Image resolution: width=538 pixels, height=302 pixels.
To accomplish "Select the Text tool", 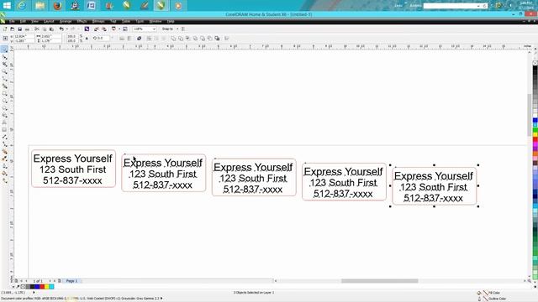I will [x=4, y=122].
